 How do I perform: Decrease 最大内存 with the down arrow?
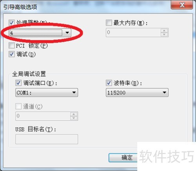(x=164, y=34)
